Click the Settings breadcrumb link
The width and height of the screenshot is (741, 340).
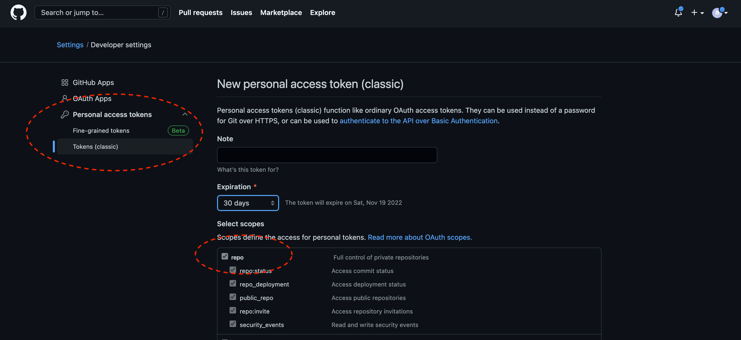click(x=70, y=45)
